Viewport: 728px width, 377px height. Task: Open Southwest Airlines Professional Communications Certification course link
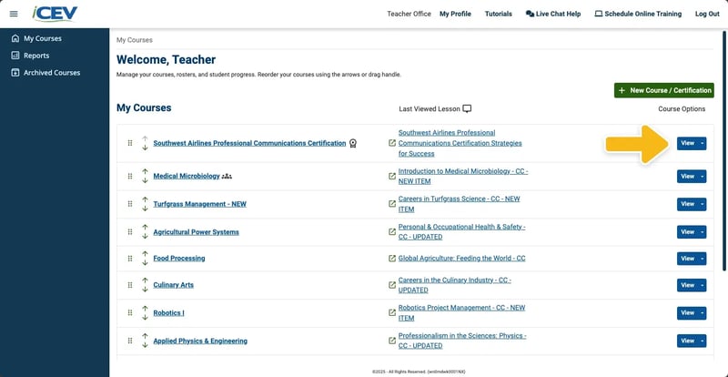[x=249, y=143]
